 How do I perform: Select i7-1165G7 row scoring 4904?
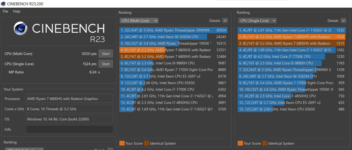[x=173, y=96]
